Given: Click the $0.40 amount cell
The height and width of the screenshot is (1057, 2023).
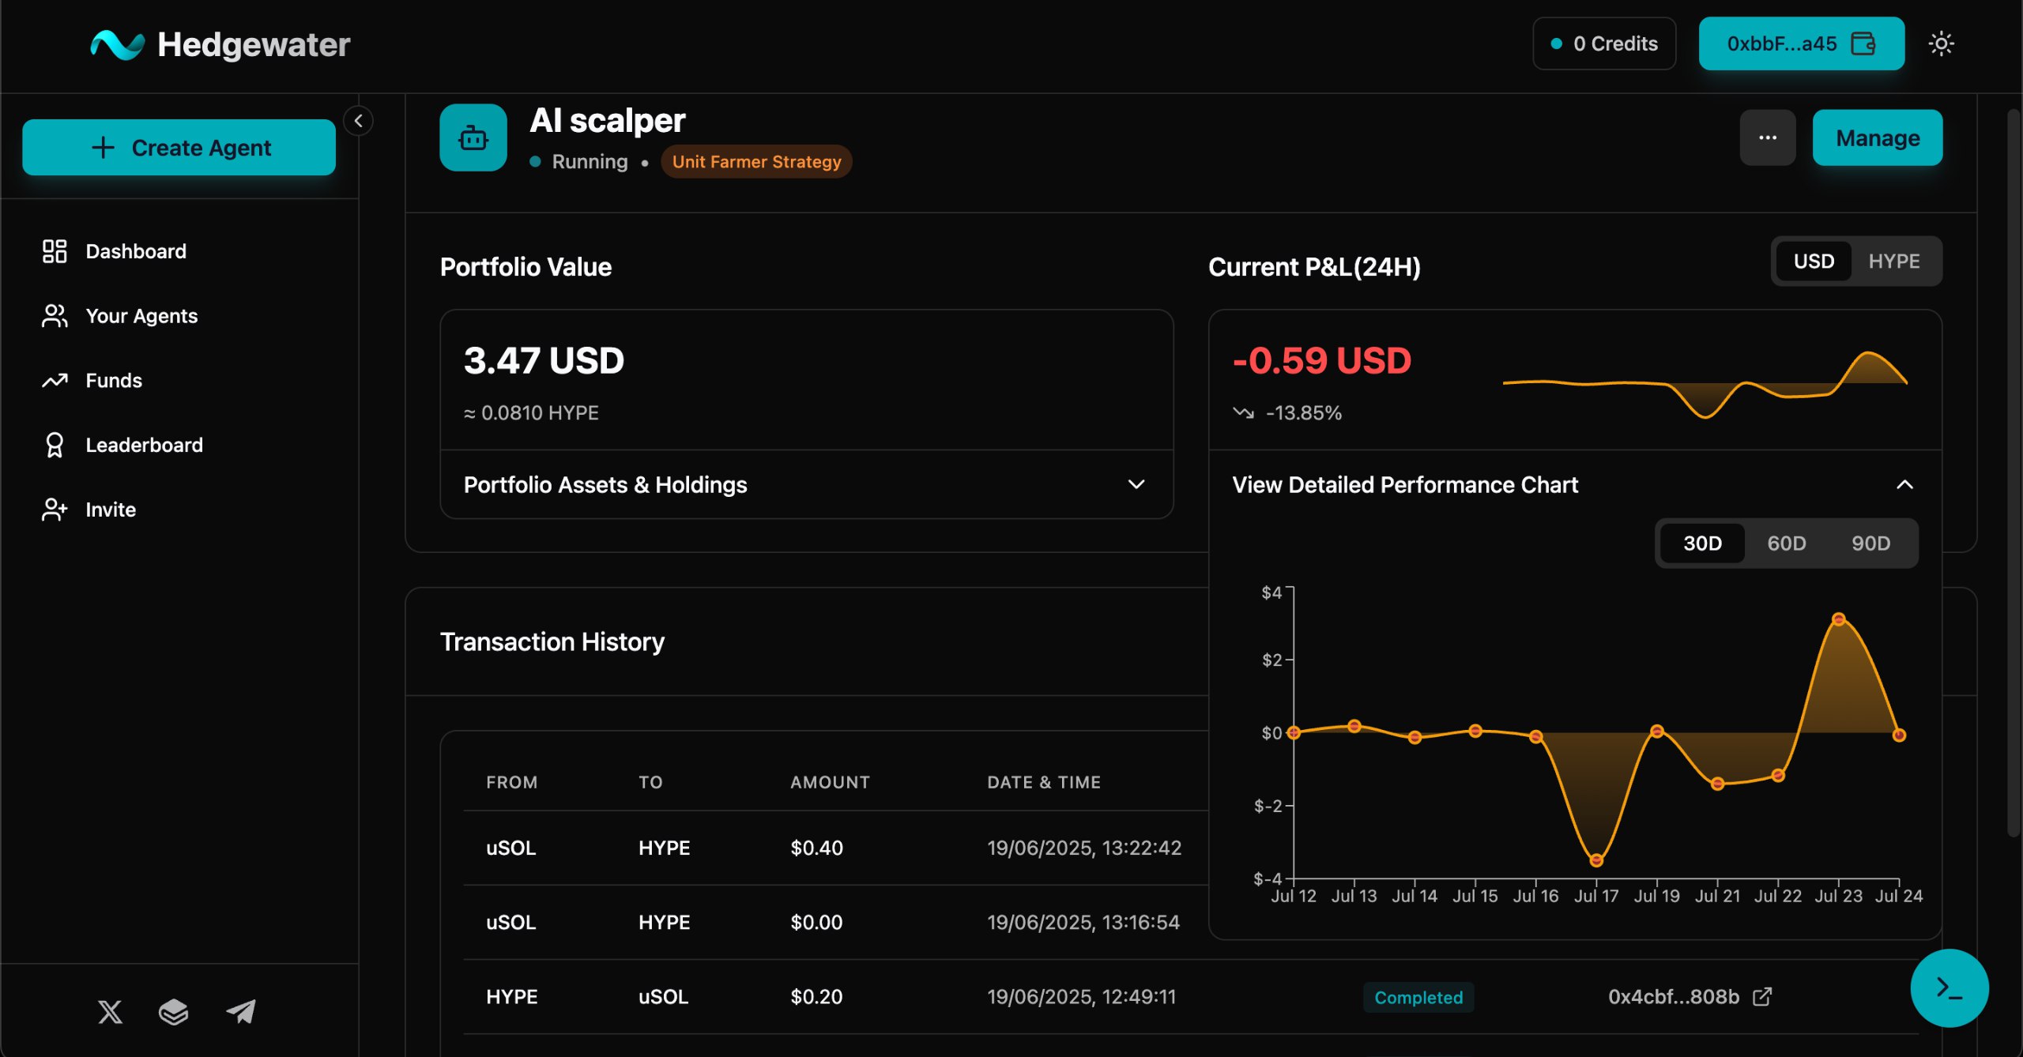Looking at the screenshot, I should [x=816, y=848].
